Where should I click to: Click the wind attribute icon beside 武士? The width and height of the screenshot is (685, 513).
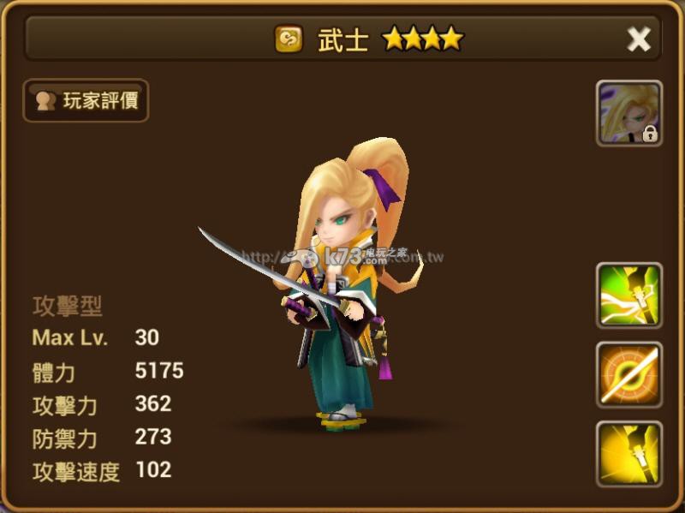click(289, 39)
